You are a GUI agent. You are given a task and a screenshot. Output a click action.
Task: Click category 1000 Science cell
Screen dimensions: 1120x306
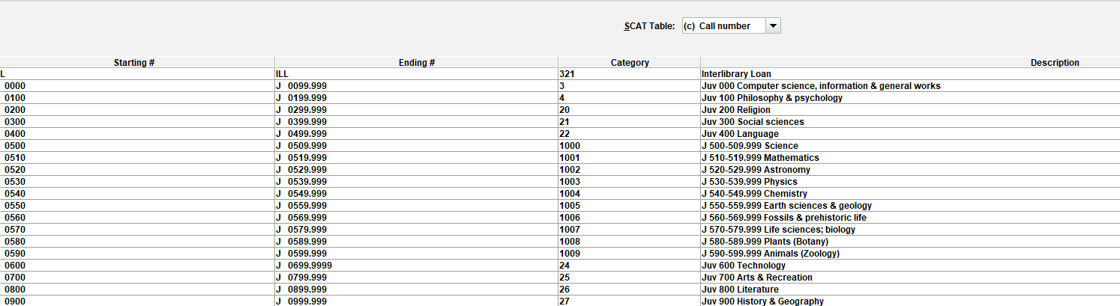click(630, 146)
